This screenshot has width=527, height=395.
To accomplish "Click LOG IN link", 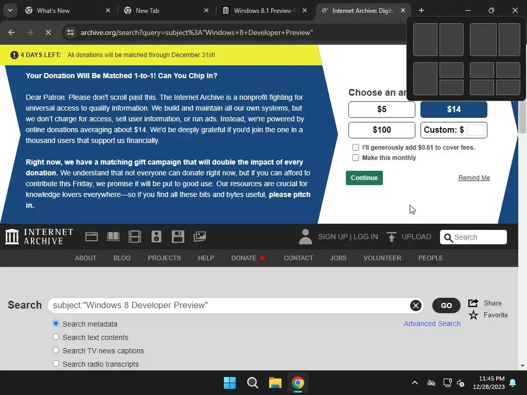I will [x=366, y=237].
